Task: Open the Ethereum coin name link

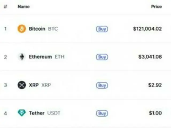Action: click(x=40, y=57)
